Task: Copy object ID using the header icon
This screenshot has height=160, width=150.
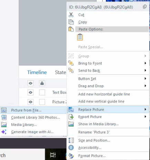Action: click(x=144, y=7)
